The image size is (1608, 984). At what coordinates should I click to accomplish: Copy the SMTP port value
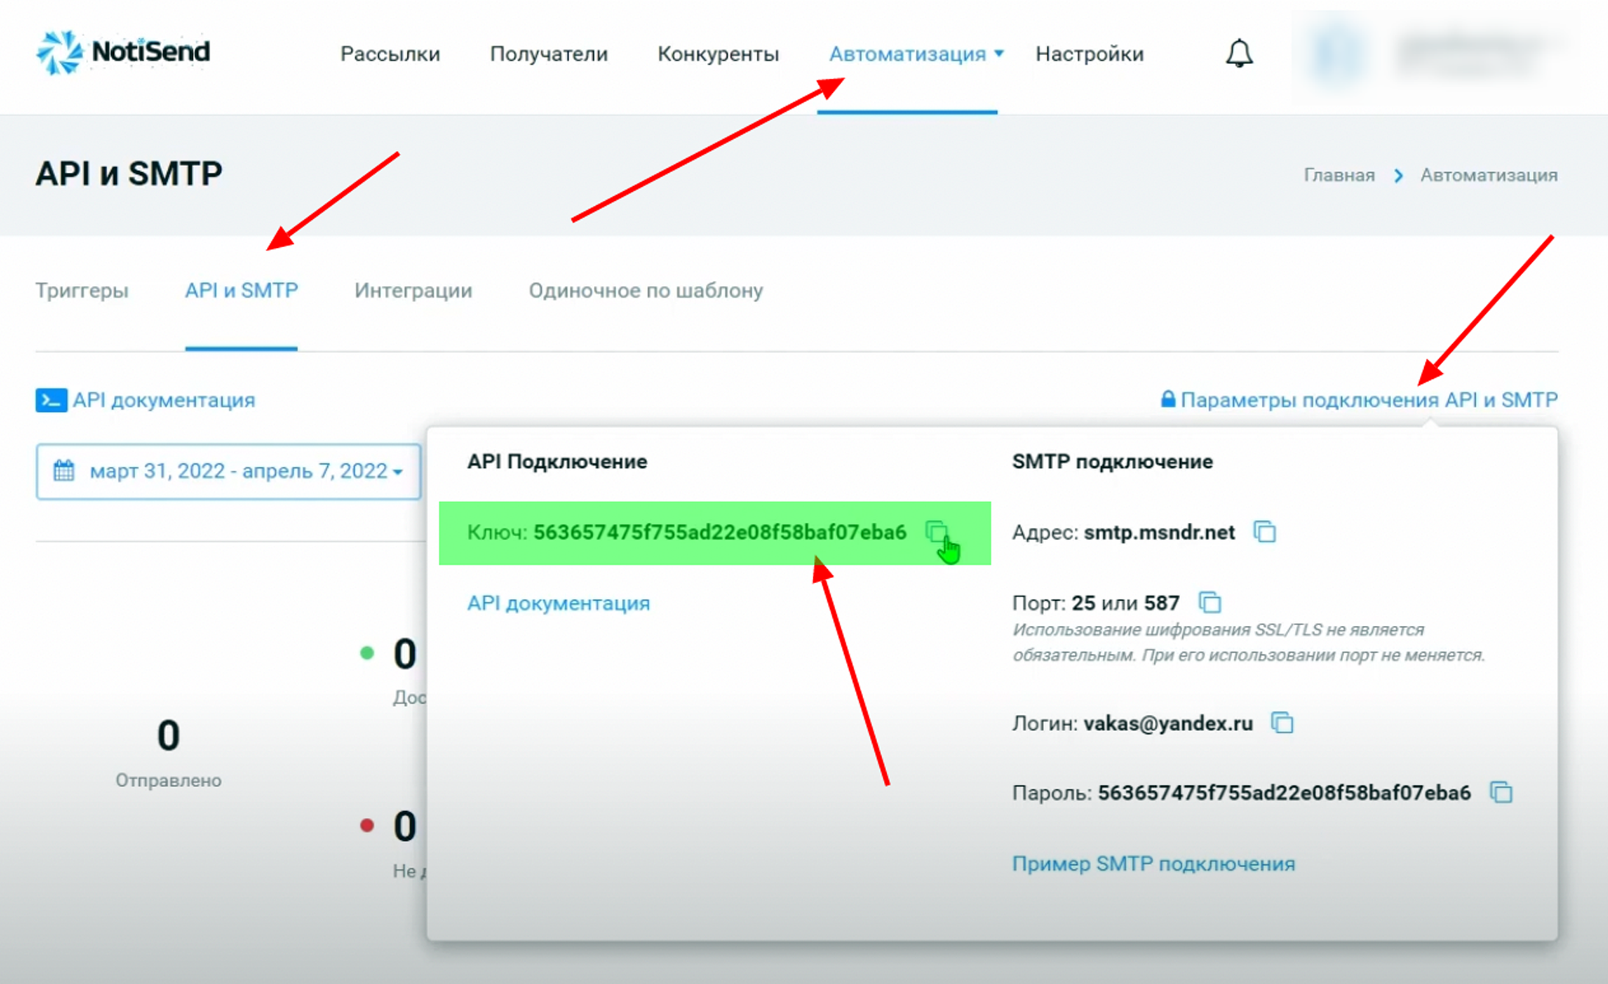pyautogui.click(x=1209, y=603)
